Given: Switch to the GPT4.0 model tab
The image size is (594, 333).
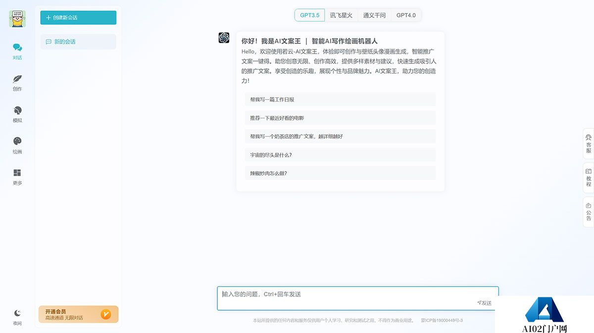Looking at the screenshot, I should tap(406, 15).
